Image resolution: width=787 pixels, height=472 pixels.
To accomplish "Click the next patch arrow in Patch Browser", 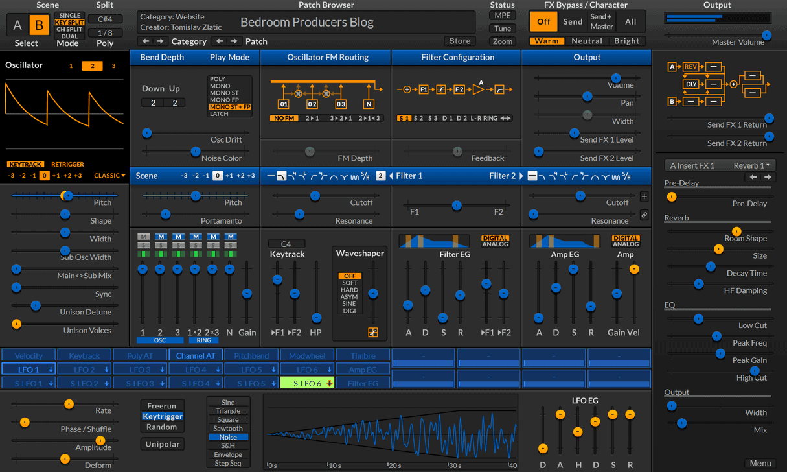I will point(234,41).
